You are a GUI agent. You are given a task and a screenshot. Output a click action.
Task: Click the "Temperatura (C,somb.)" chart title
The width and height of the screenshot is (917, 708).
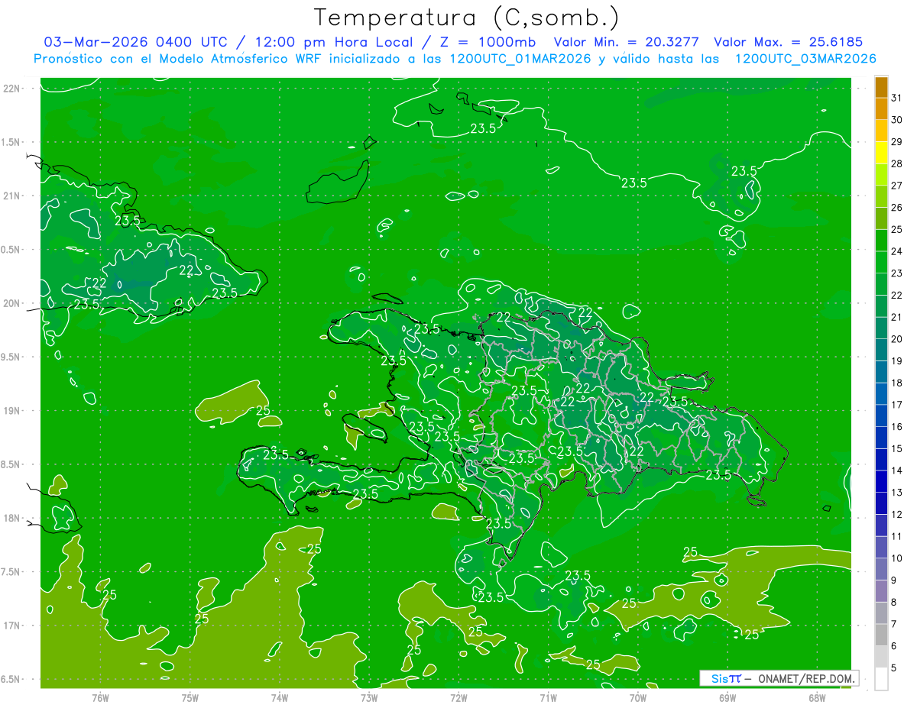point(466,18)
